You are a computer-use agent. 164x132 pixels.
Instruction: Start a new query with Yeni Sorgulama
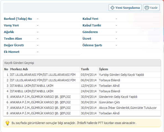[x=125, y=8]
